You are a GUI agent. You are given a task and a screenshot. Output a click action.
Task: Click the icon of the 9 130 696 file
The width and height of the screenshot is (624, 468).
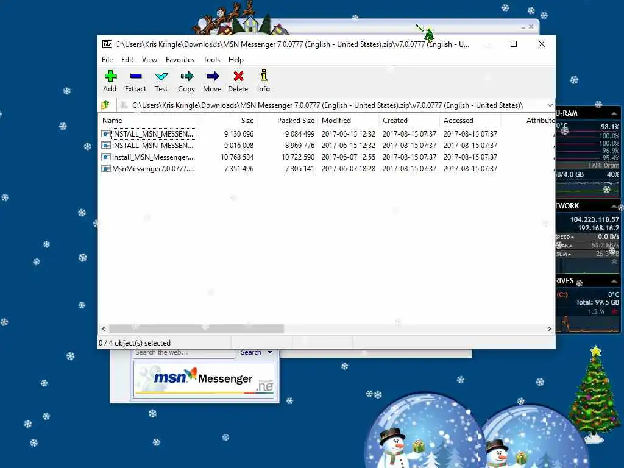106,133
